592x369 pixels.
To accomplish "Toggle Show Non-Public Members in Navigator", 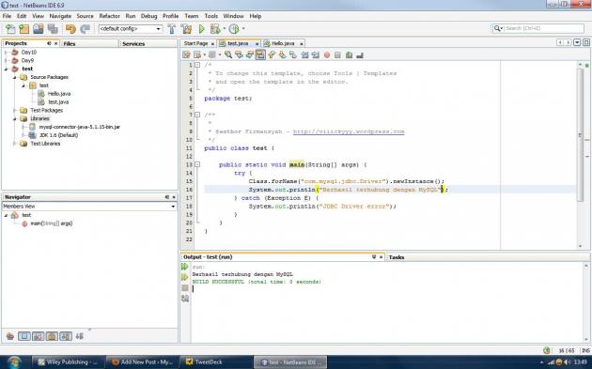I will (52, 336).
